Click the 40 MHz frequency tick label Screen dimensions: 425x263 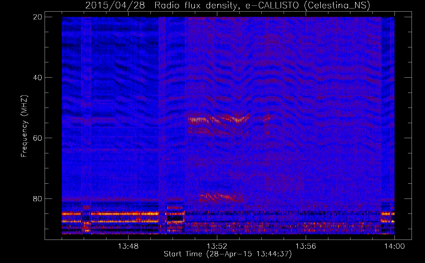tap(38, 78)
